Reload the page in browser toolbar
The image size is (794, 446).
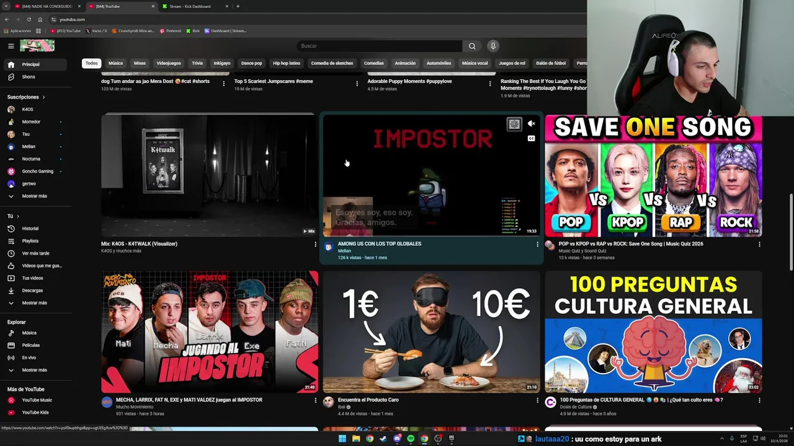[x=29, y=19]
